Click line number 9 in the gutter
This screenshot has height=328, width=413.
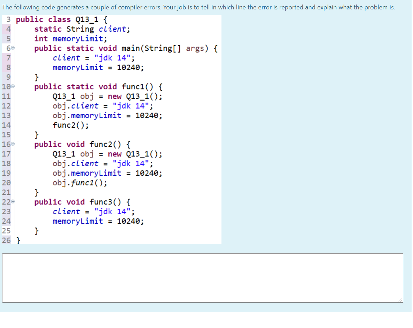(x=8, y=77)
